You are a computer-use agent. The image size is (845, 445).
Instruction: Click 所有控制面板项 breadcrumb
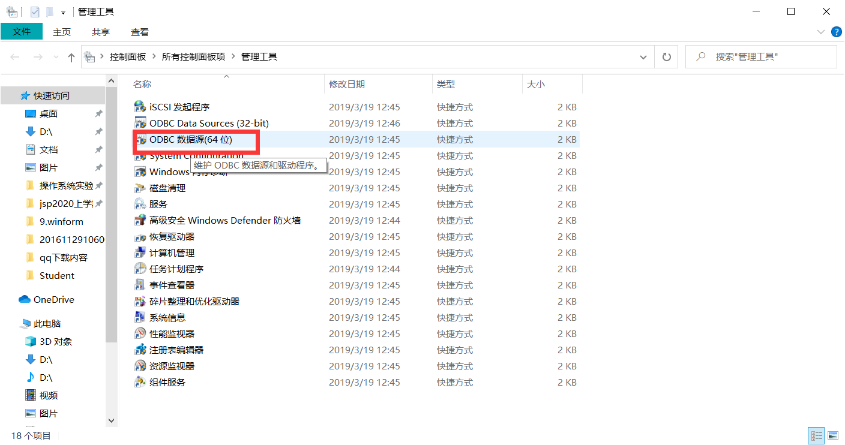pos(194,57)
